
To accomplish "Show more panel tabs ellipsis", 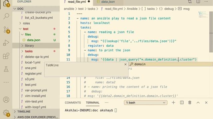I will tap(106, 102).
